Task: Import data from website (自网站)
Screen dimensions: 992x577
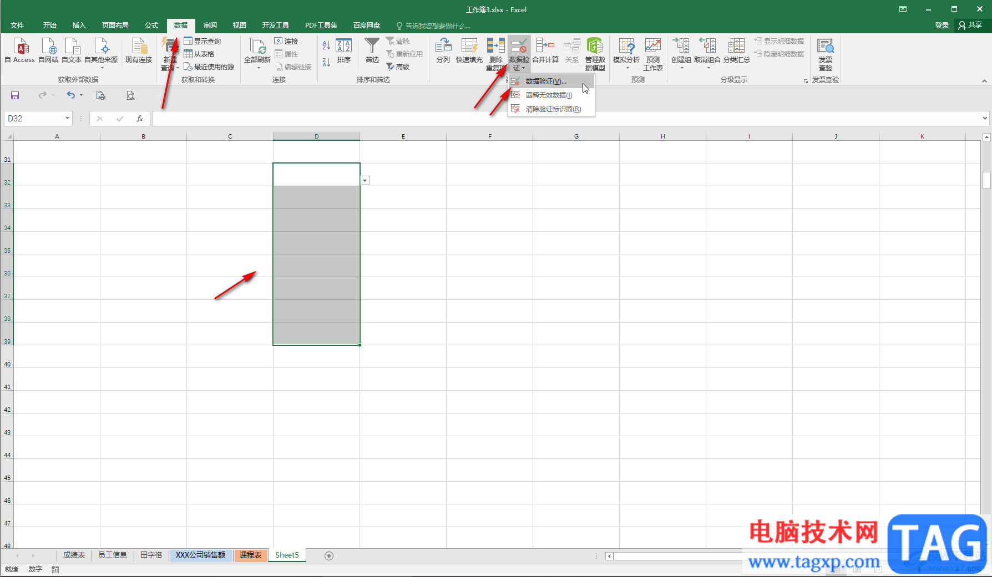Action: [48, 50]
